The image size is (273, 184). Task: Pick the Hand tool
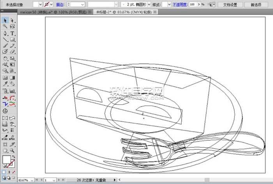pos(5,151)
